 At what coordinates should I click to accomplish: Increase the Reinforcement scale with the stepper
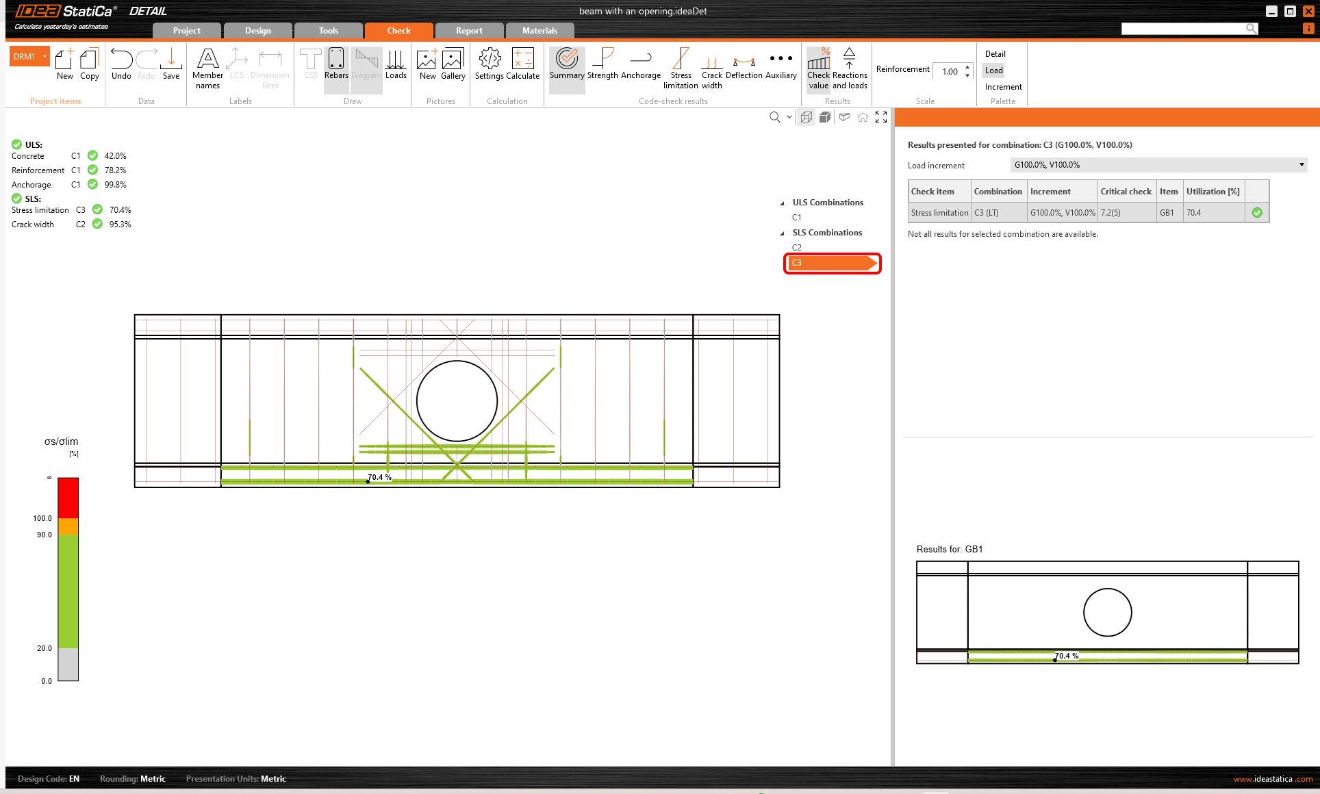click(966, 66)
